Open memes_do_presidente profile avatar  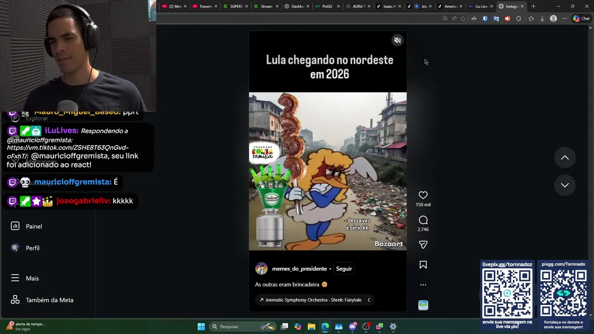coord(261,269)
